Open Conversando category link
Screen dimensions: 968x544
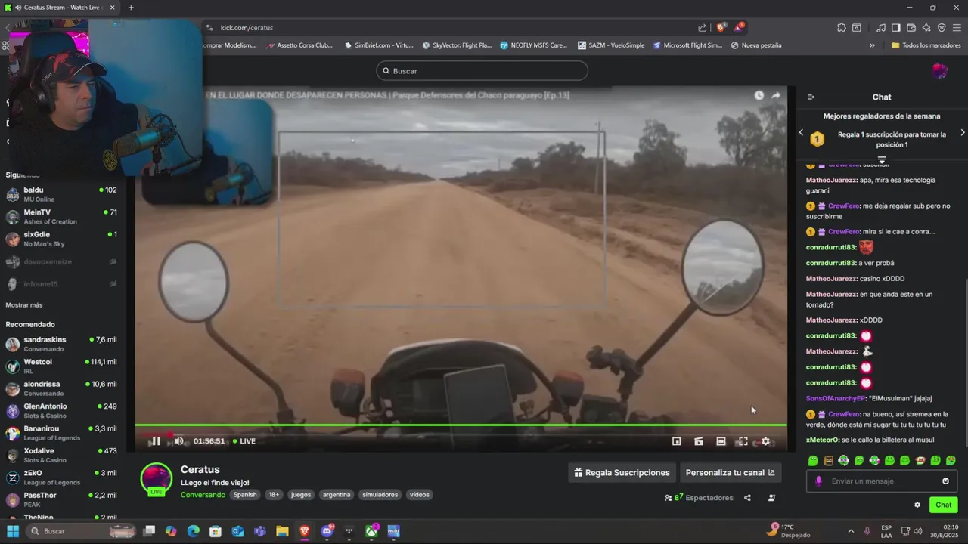coord(203,495)
